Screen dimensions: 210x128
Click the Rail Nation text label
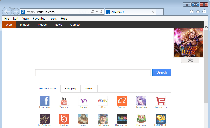click(103, 125)
